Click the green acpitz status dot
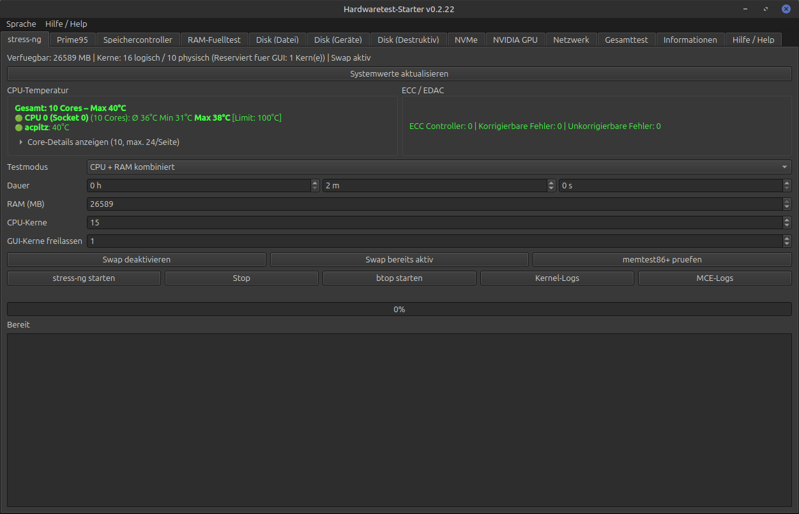Image resolution: width=799 pixels, height=514 pixels. (x=19, y=128)
